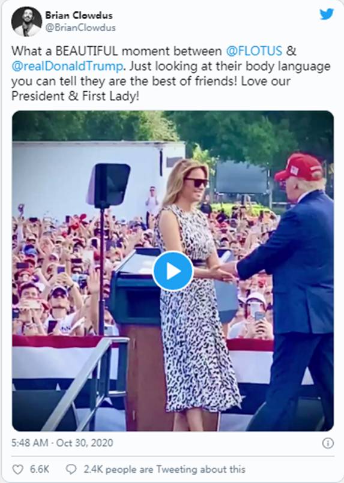Click the heart like icon
The image size is (344, 483).
tap(17, 469)
